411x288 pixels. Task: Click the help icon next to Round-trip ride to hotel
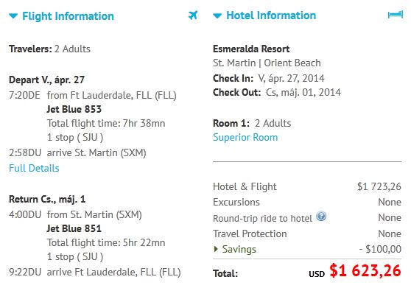pyautogui.click(x=321, y=217)
